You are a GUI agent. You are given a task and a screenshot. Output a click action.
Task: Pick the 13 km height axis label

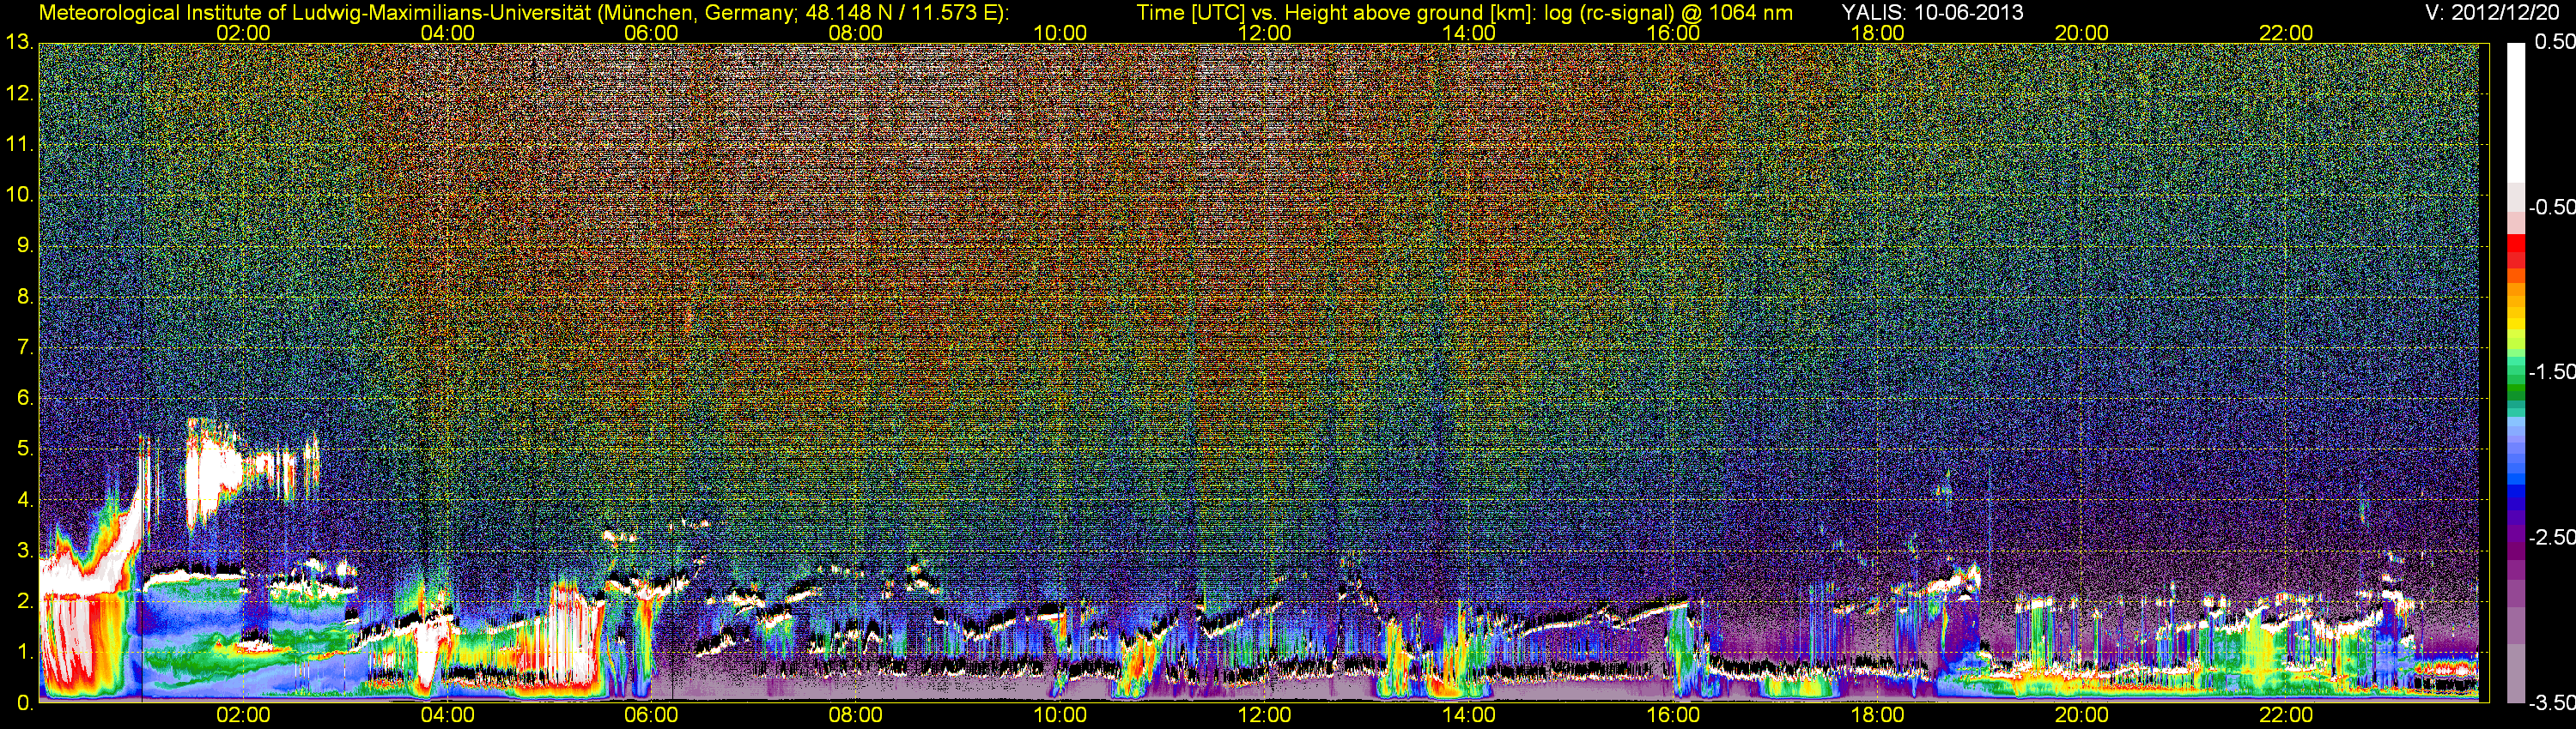point(19,43)
